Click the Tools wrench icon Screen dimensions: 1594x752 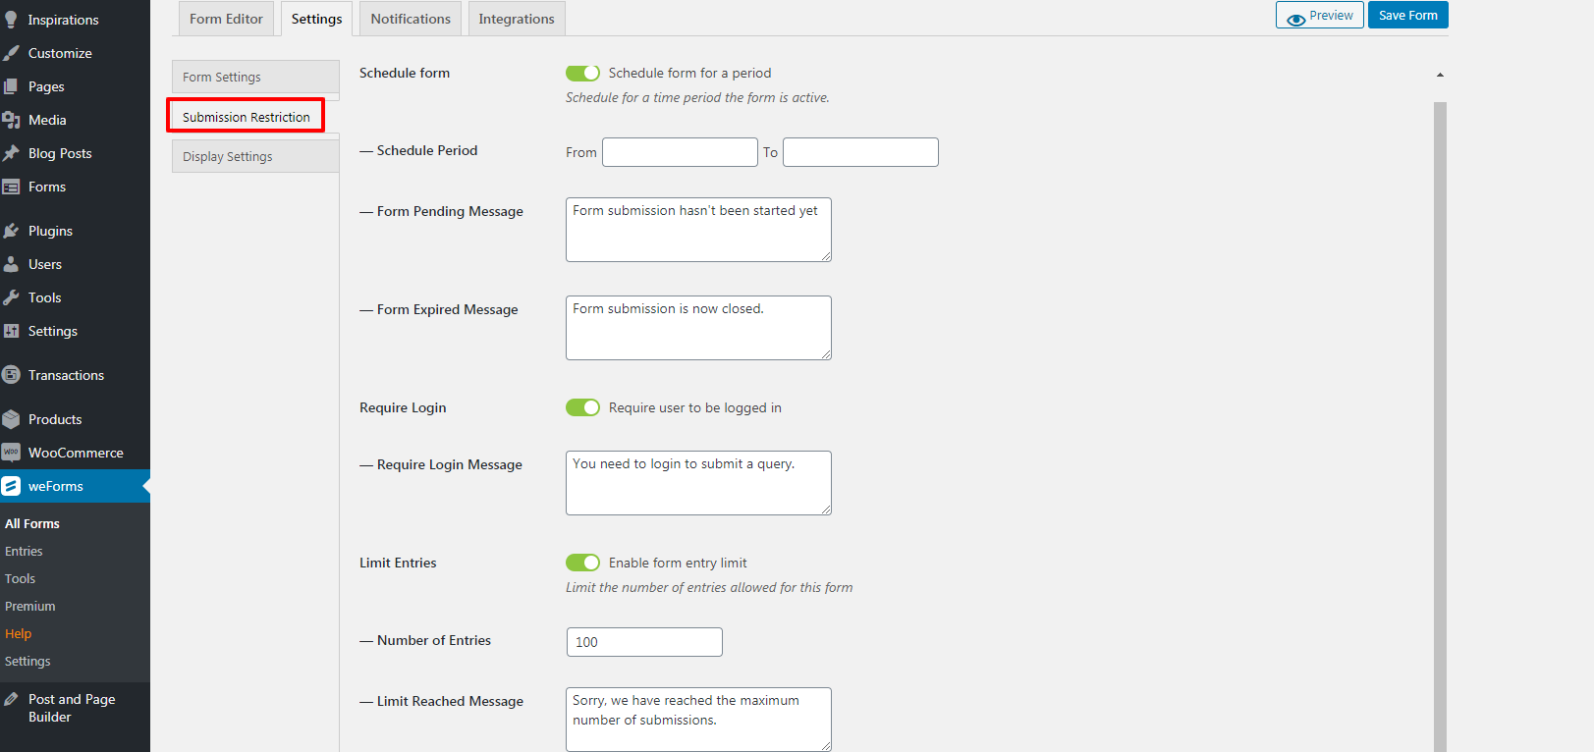[x=11, y=297]
